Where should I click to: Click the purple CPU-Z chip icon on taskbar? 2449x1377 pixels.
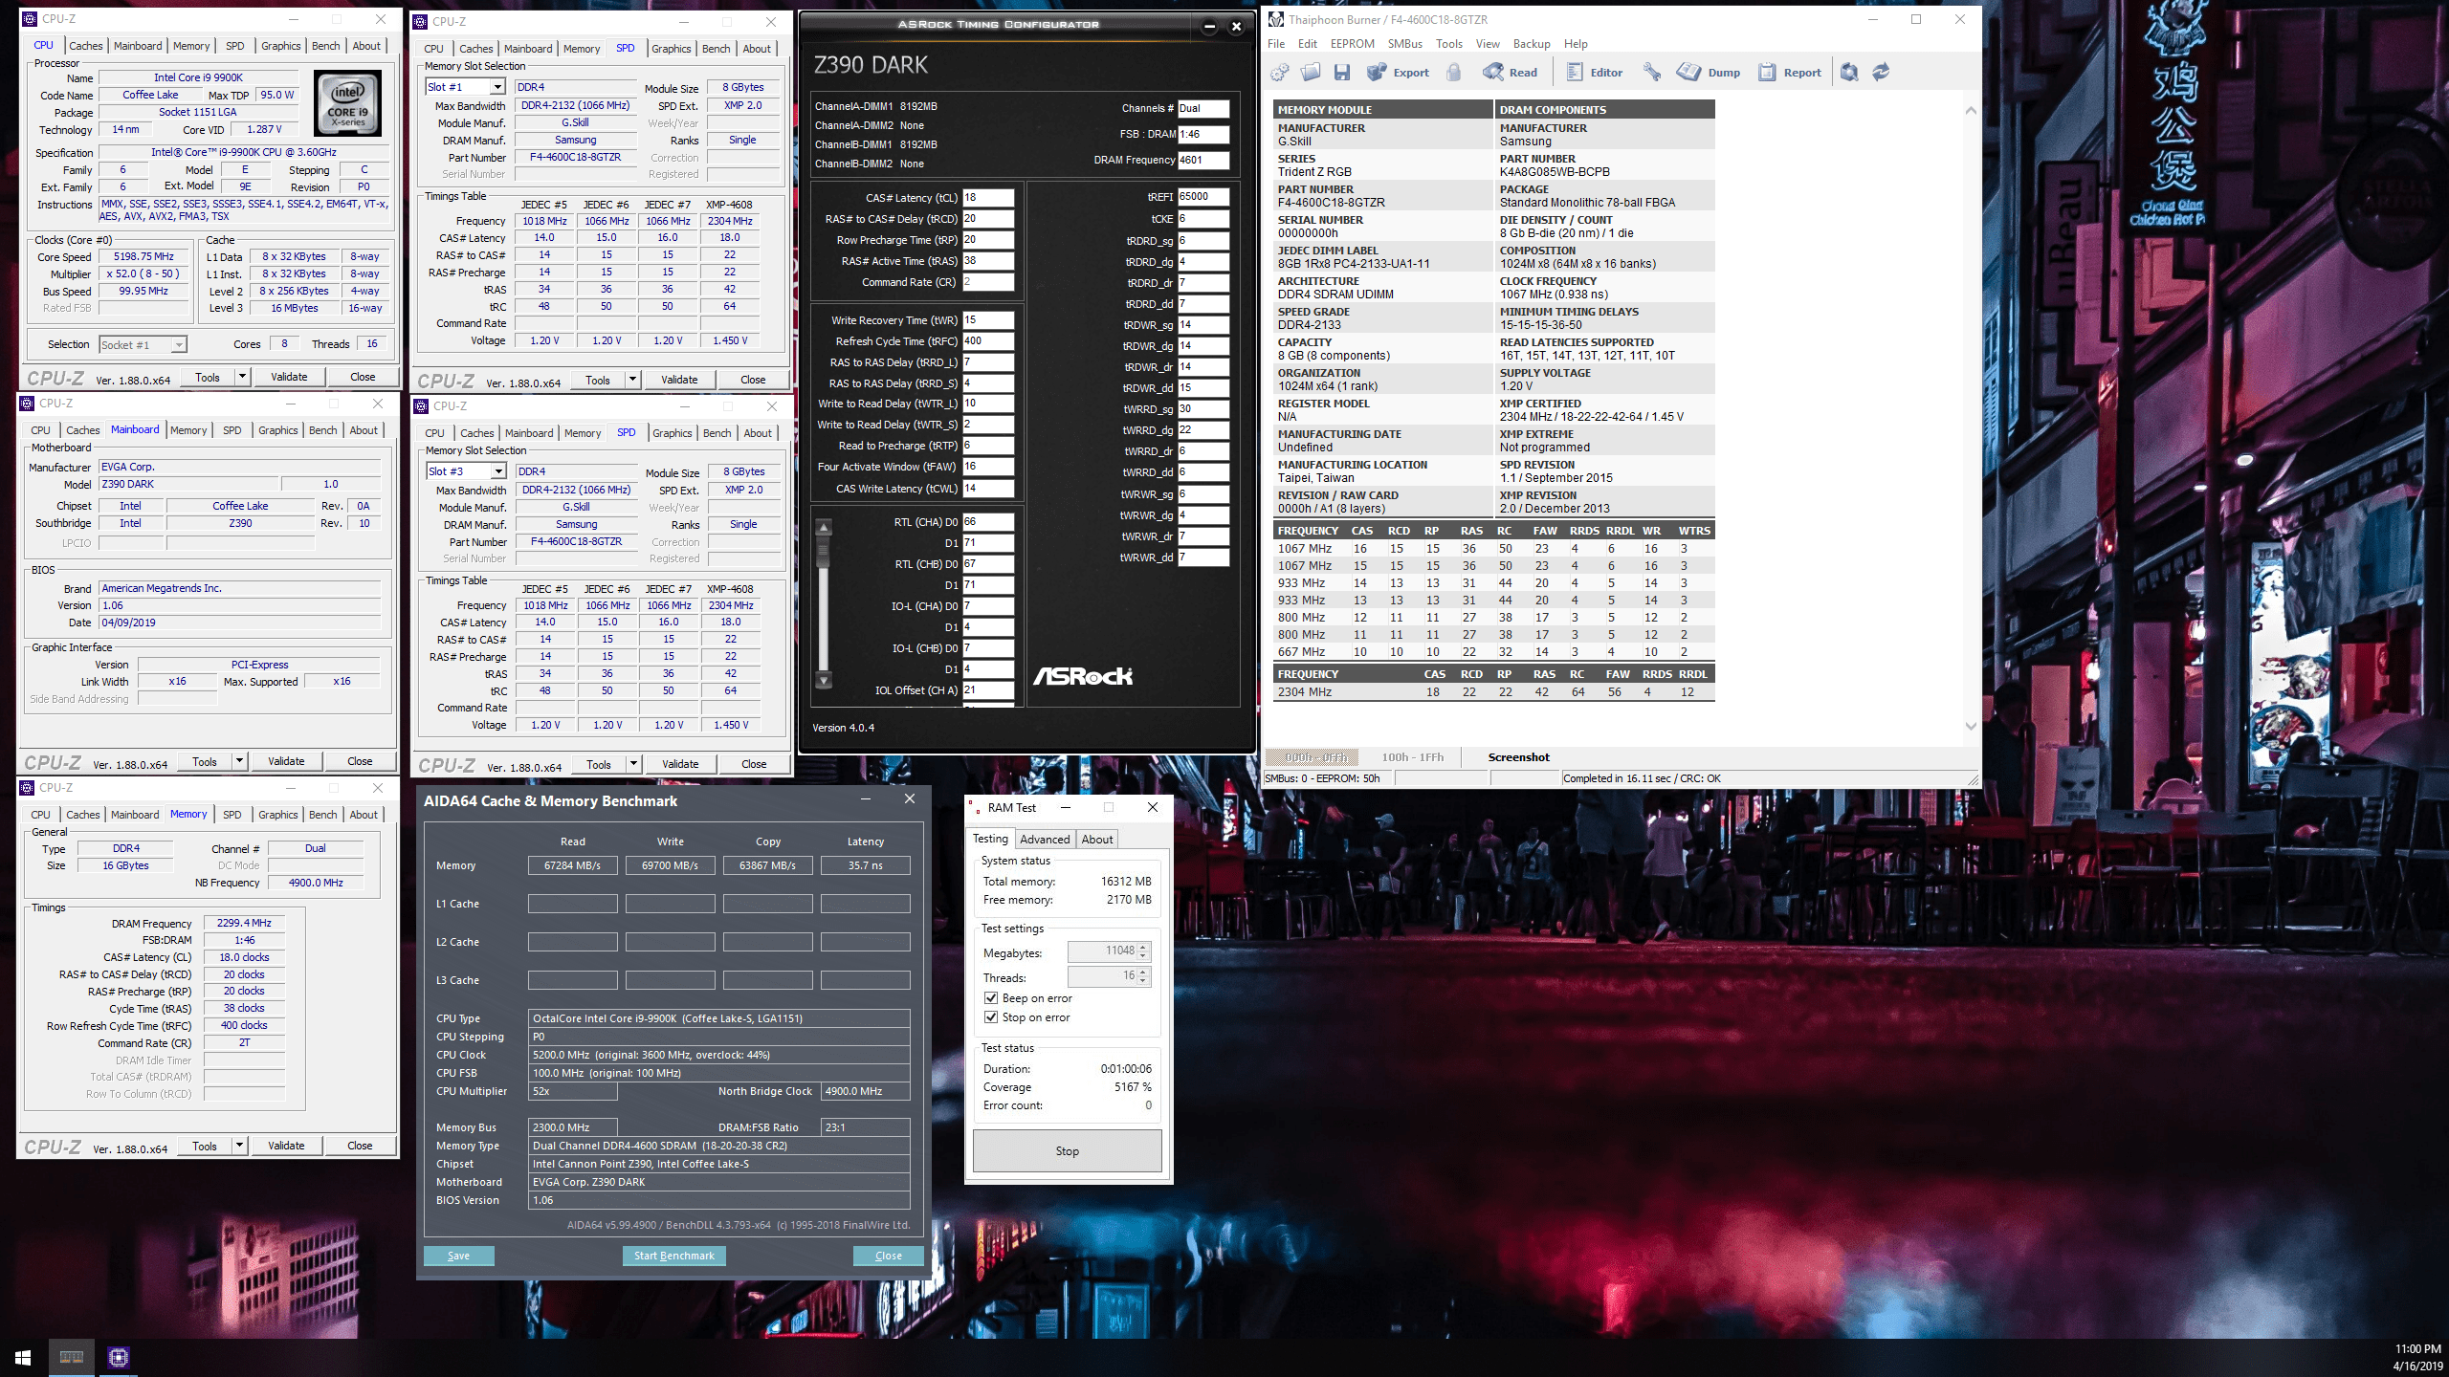coord(119,1358)
